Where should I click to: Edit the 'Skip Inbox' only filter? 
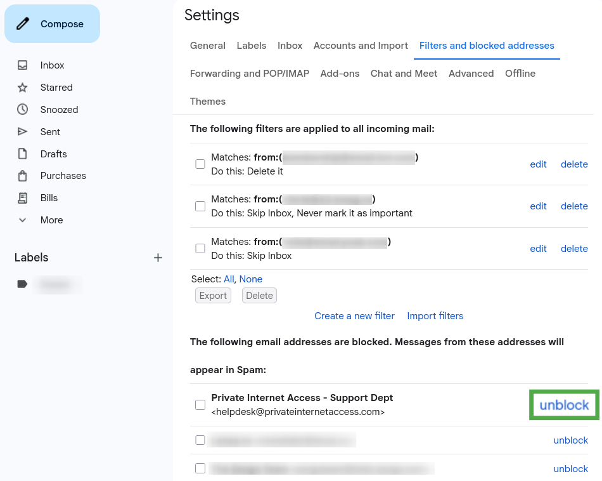538,249
